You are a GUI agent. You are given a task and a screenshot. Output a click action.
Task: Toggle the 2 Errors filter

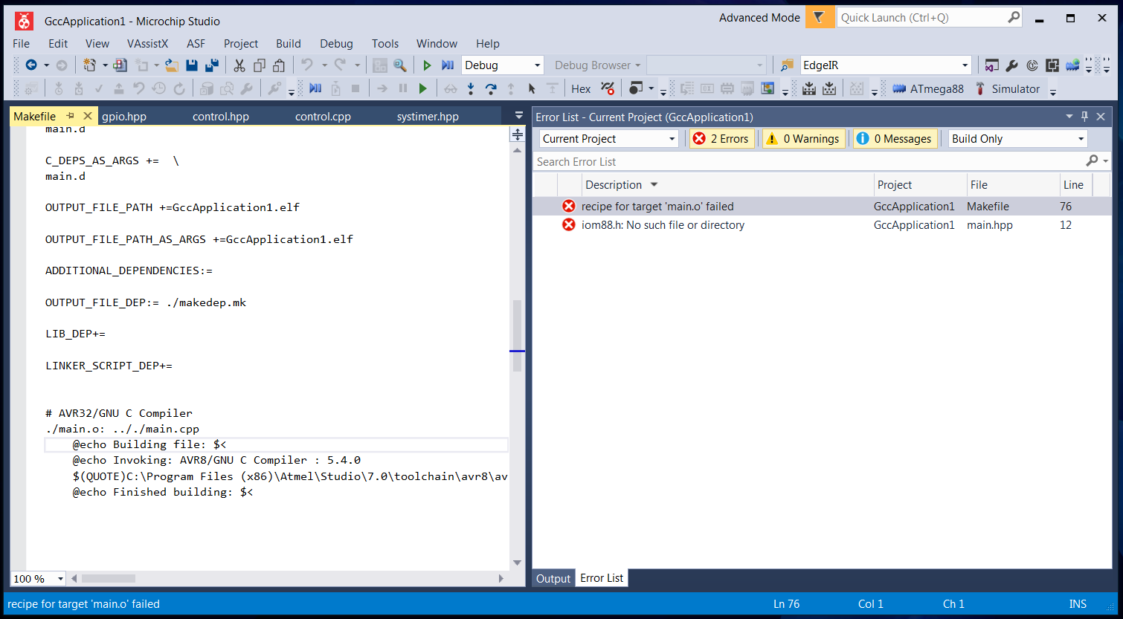point(722,139)
